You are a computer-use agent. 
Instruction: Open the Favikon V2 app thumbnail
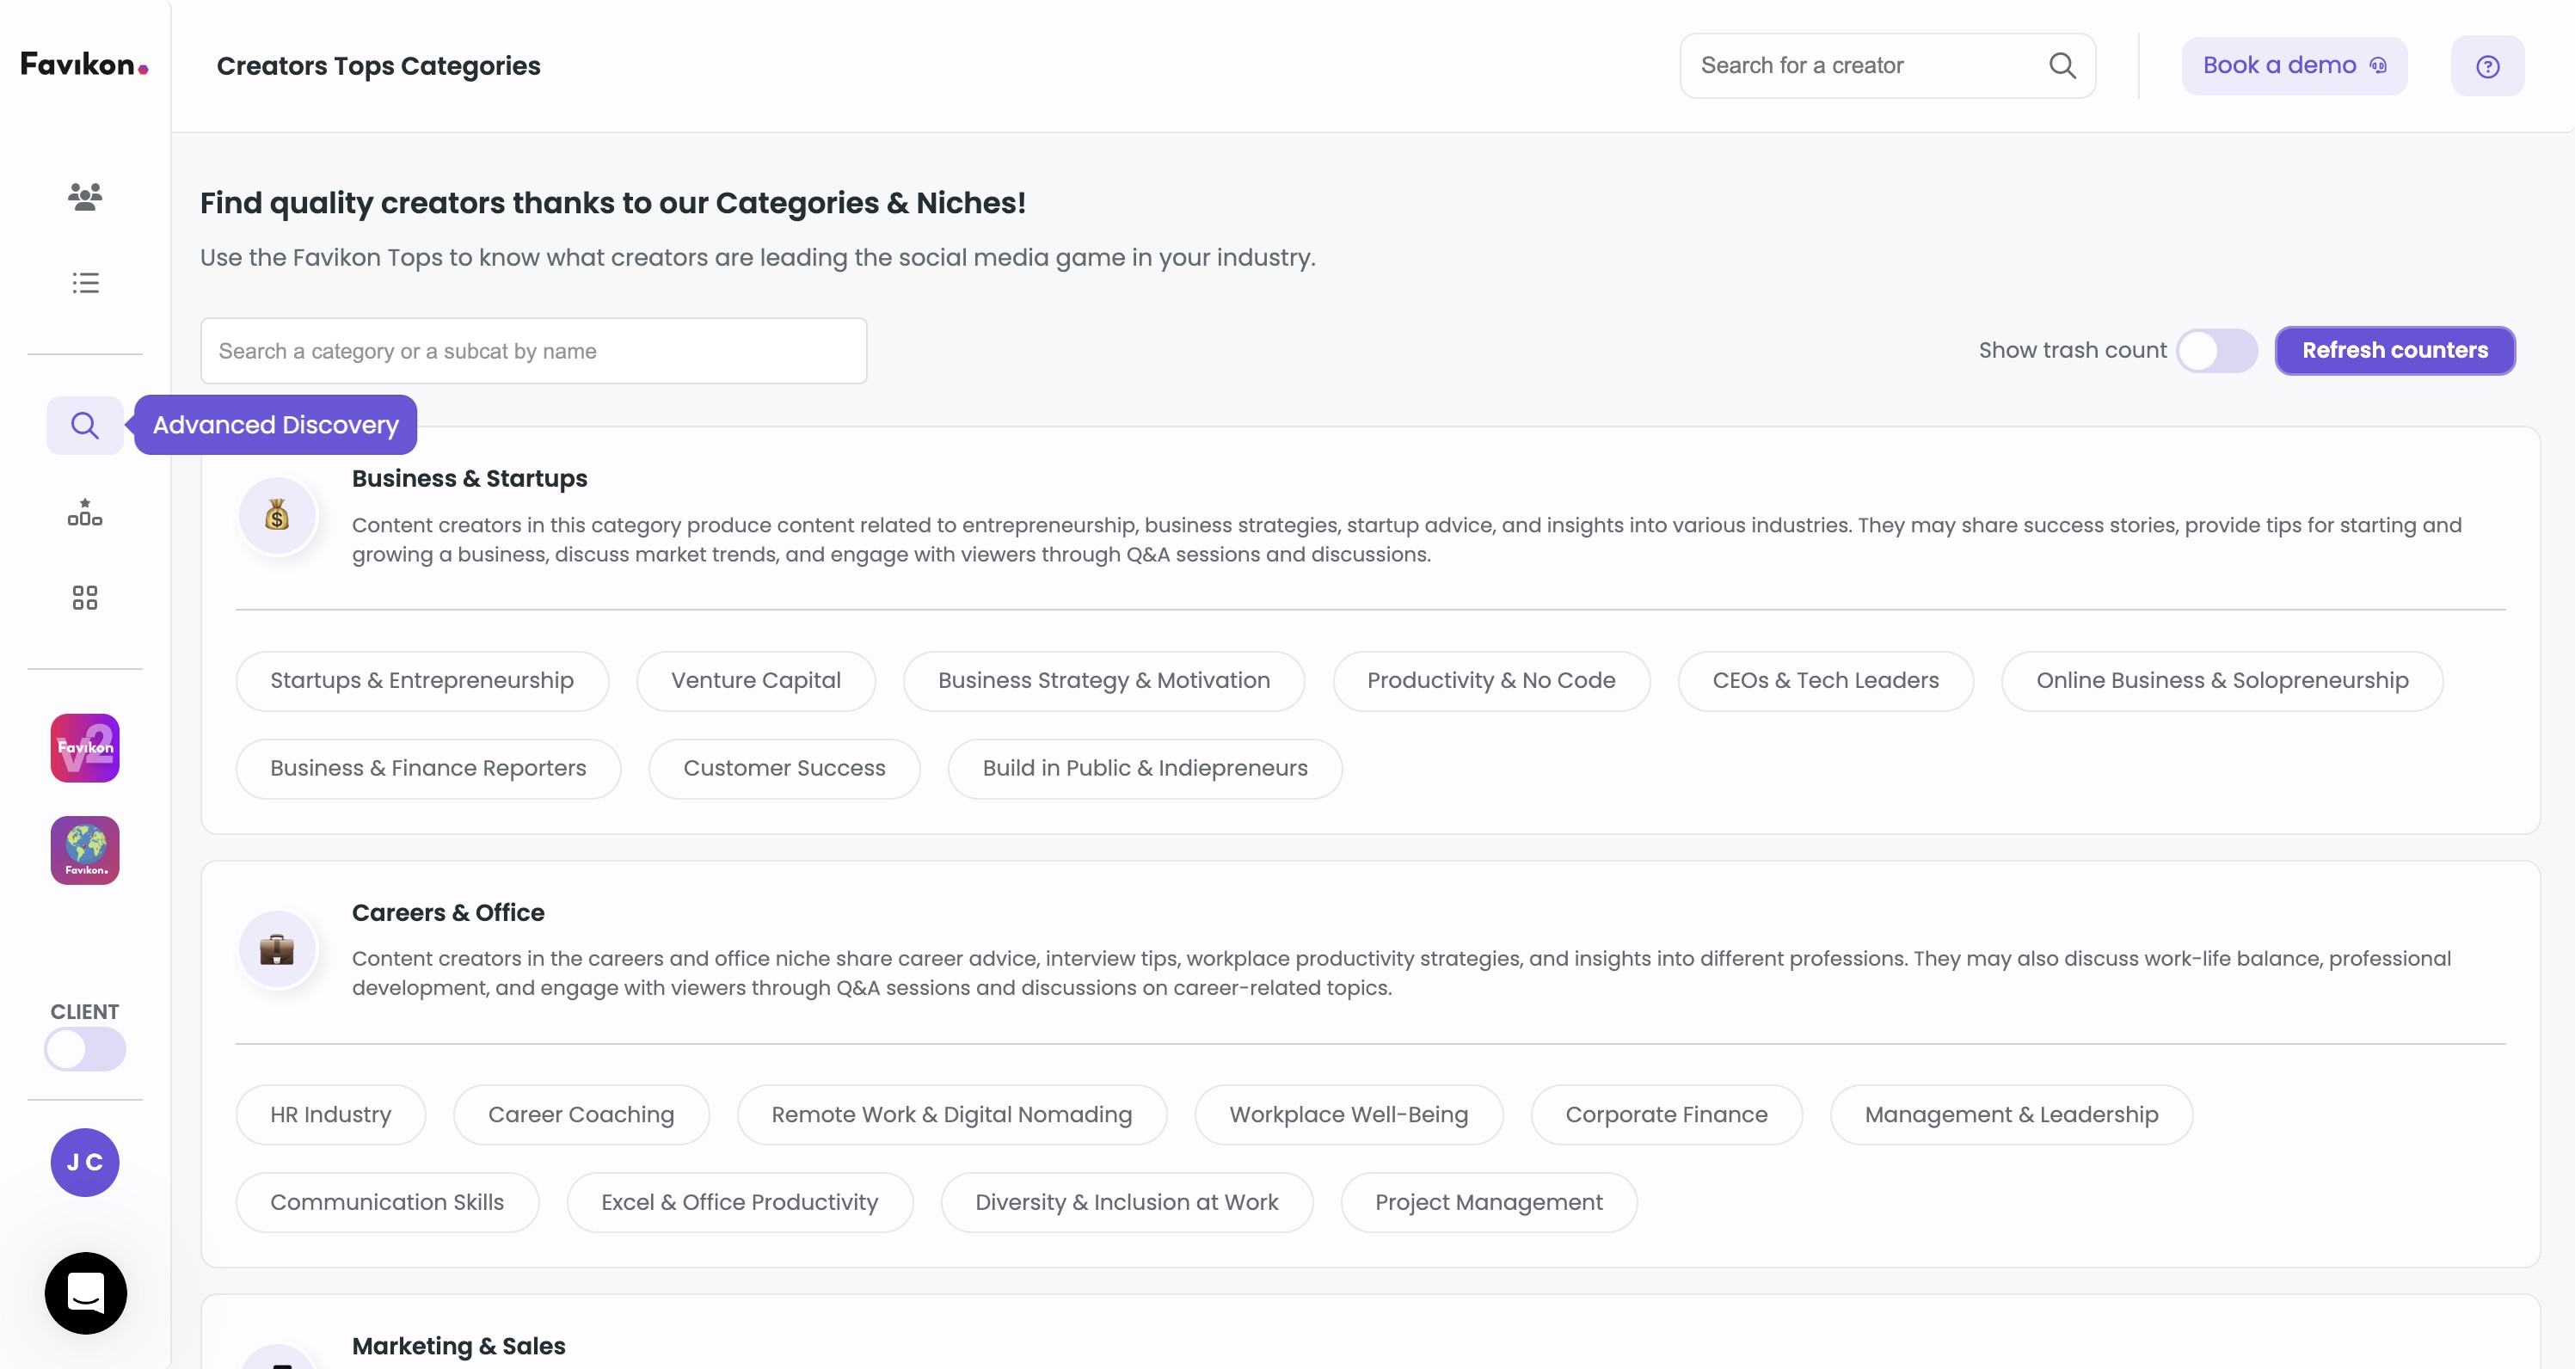click(85, 747)
